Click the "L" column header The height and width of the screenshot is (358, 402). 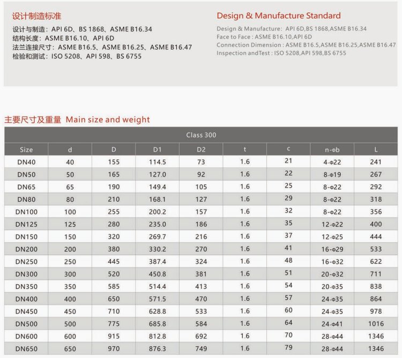376,149
